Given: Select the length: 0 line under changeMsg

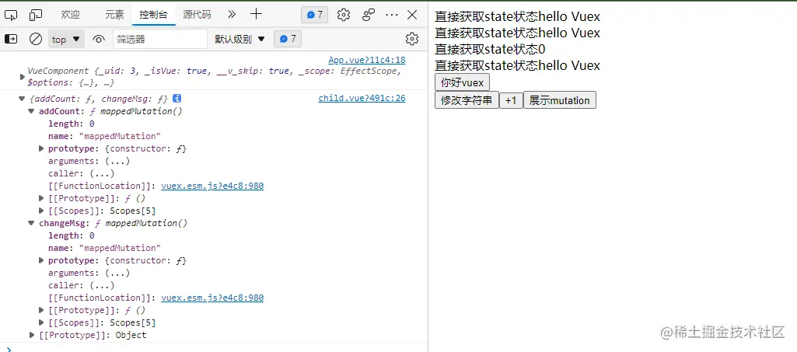Looking at the screenshot, I should pos(72,235).
